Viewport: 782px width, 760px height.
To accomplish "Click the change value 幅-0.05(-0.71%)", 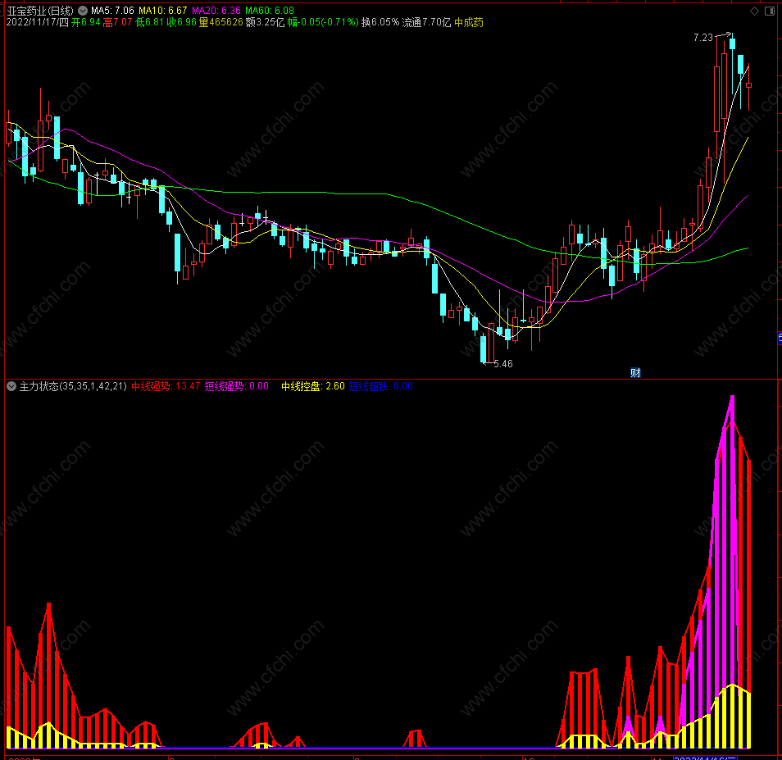I will click(x=323, y=22).
